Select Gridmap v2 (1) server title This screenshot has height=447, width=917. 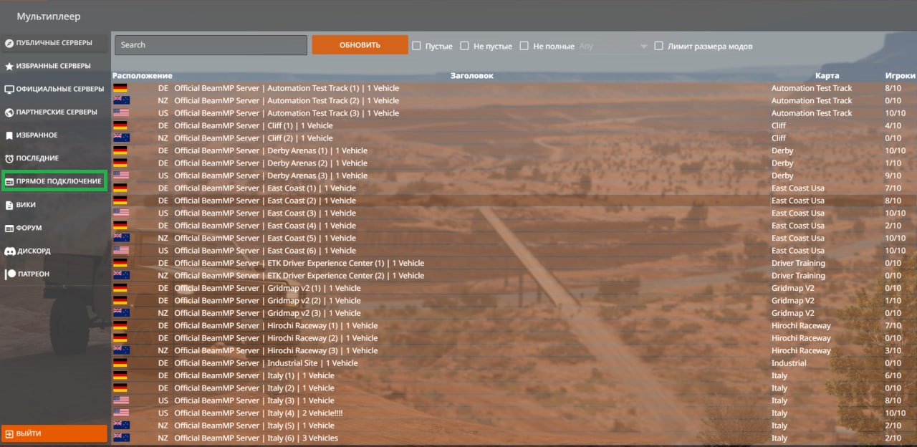[x=267, y=288]
